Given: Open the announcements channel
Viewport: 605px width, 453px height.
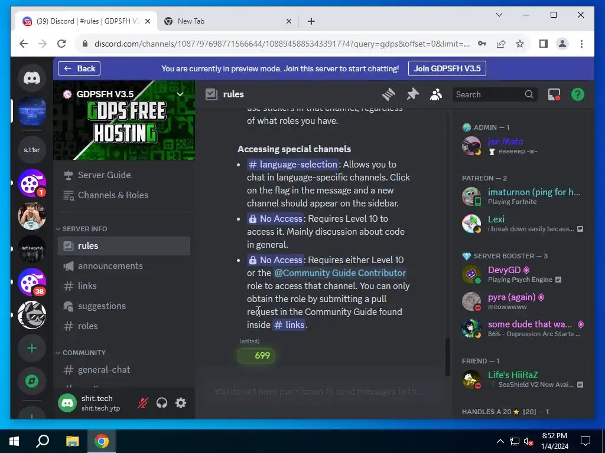Looking at the screenshot, I should click(x=124, y=266).
